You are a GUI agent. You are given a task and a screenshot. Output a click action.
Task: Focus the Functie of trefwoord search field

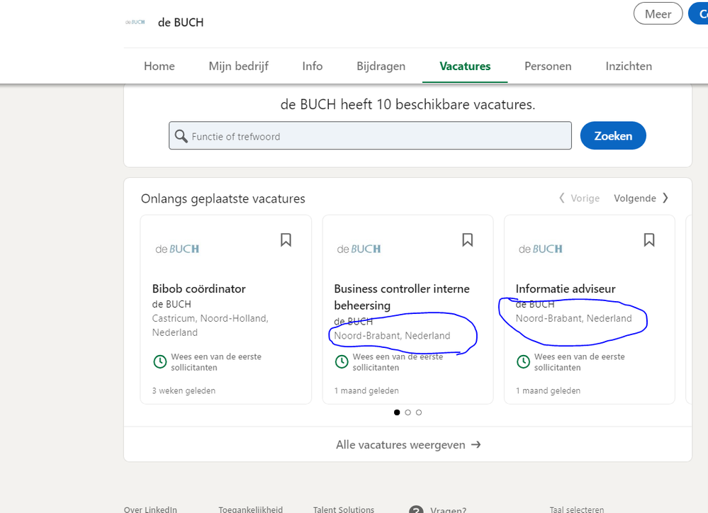click(376, 136)
